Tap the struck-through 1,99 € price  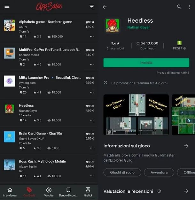pos(90,27)
